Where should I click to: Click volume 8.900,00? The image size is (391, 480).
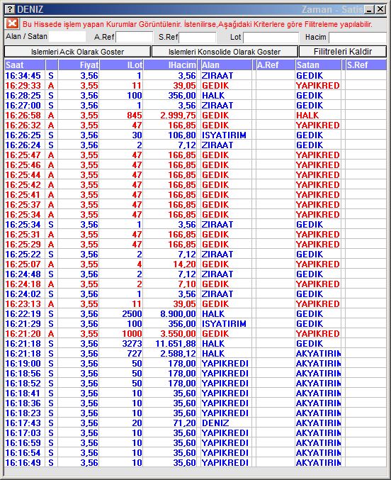178,314
